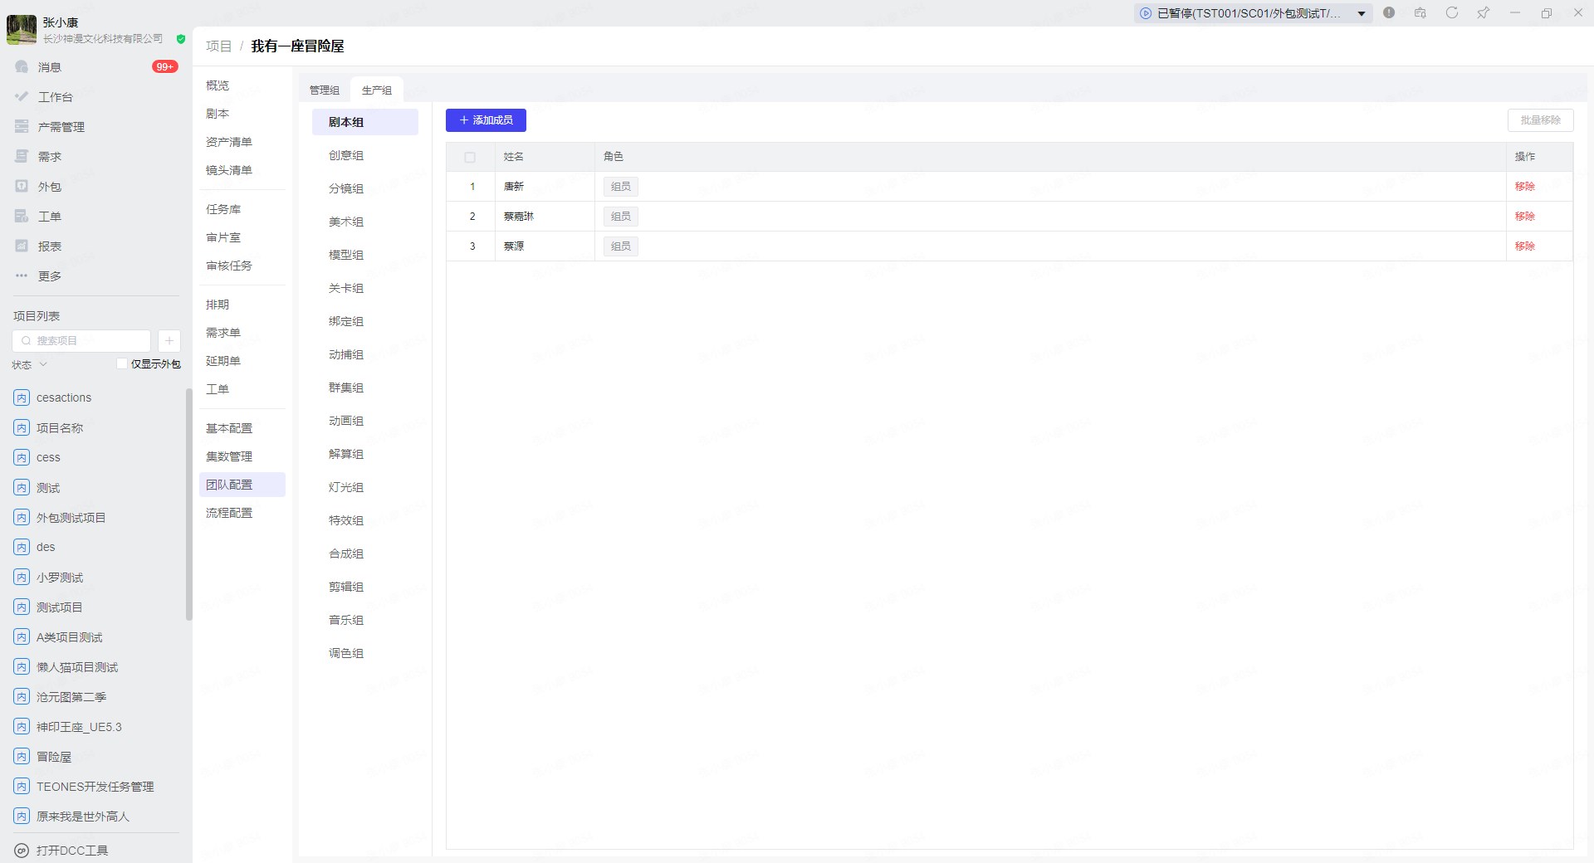Open the 集数管理 menu item

tap(229, 456)
